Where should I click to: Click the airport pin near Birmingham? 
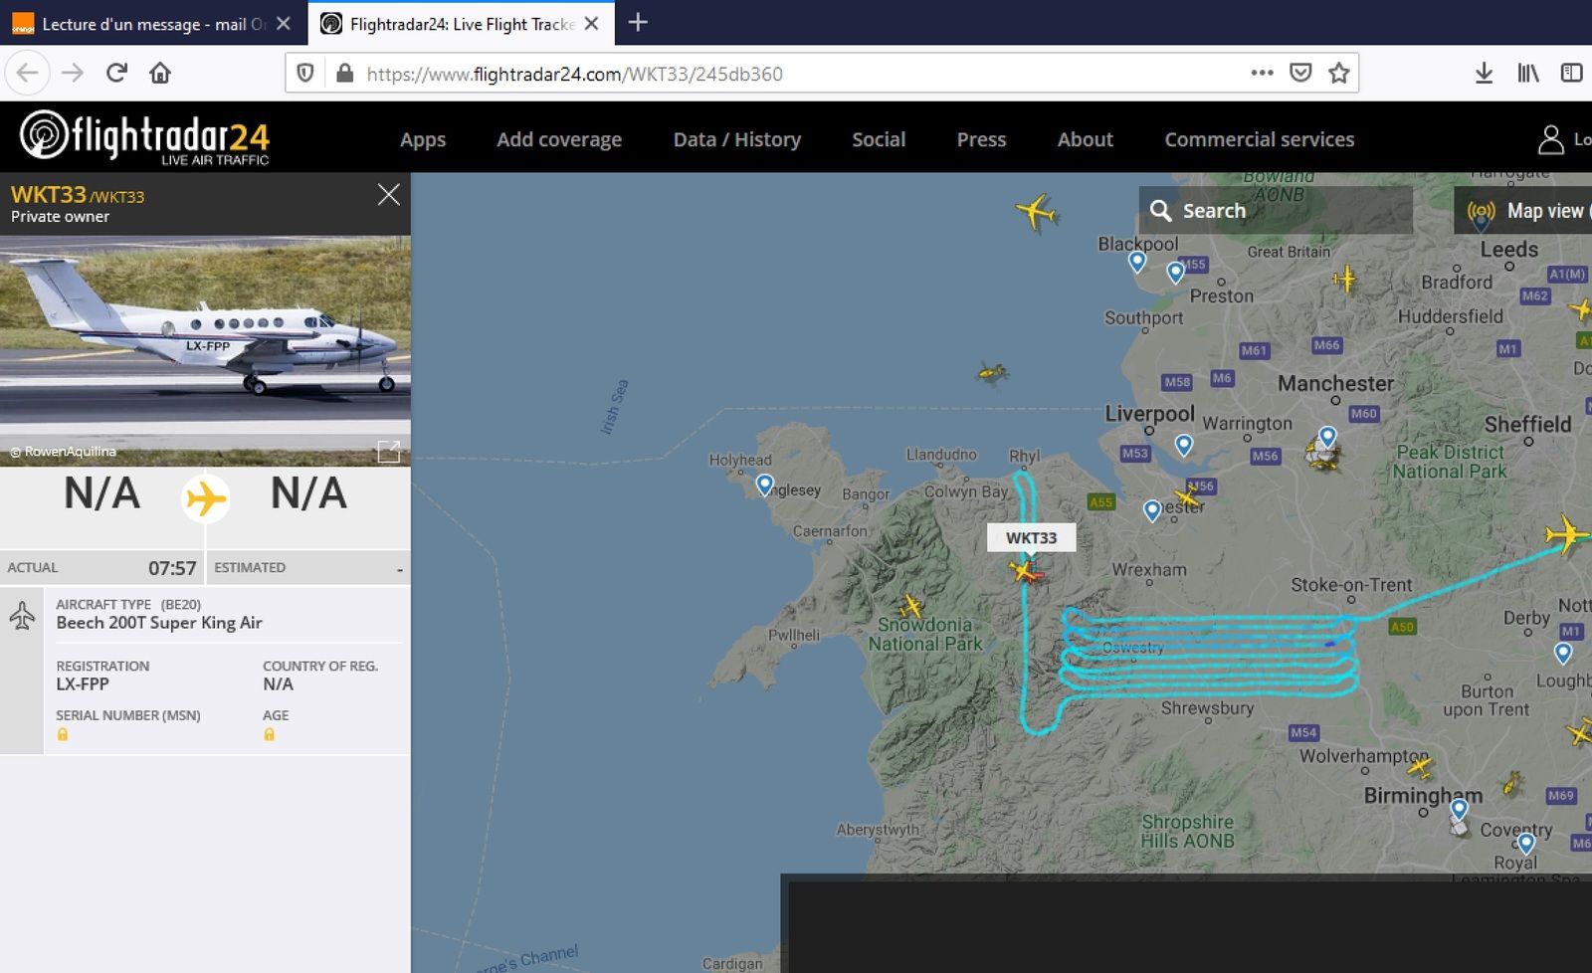(1459, 809)
